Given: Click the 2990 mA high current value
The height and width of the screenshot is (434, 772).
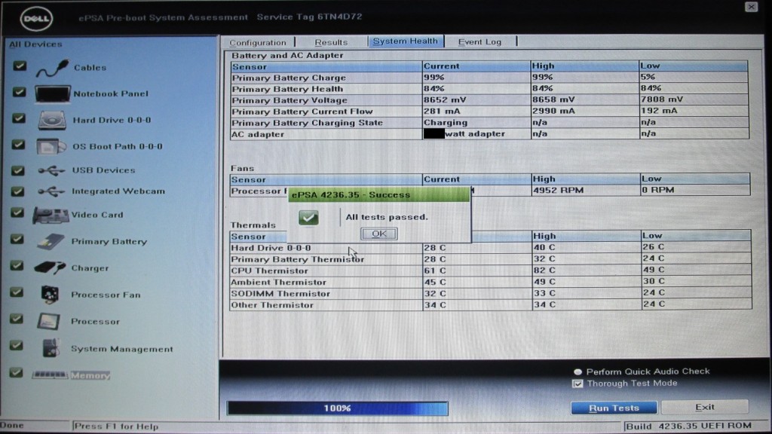Looking at the screenshot, I should pyautogui.click(x=554, y=112).
